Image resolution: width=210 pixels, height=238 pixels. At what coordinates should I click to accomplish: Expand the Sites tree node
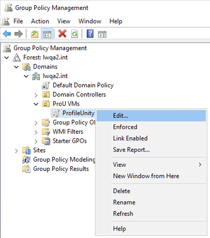pos(17,151)
